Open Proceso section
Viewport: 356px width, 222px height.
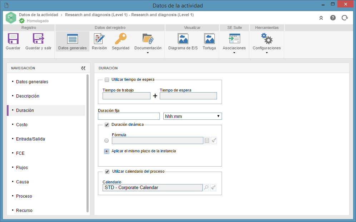click(x=24, y=196)
